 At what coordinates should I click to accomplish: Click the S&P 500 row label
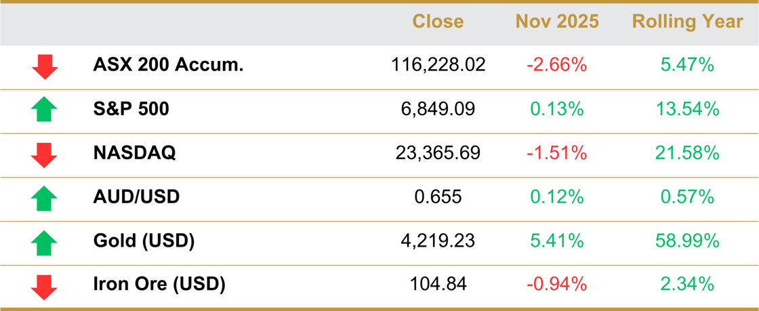coord(131,109)
